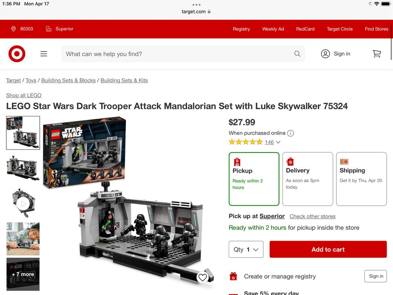The width and height of the screenshot is (393, 295).
Task: Open the Superior store selector
Action: click(x=60, y=29)
